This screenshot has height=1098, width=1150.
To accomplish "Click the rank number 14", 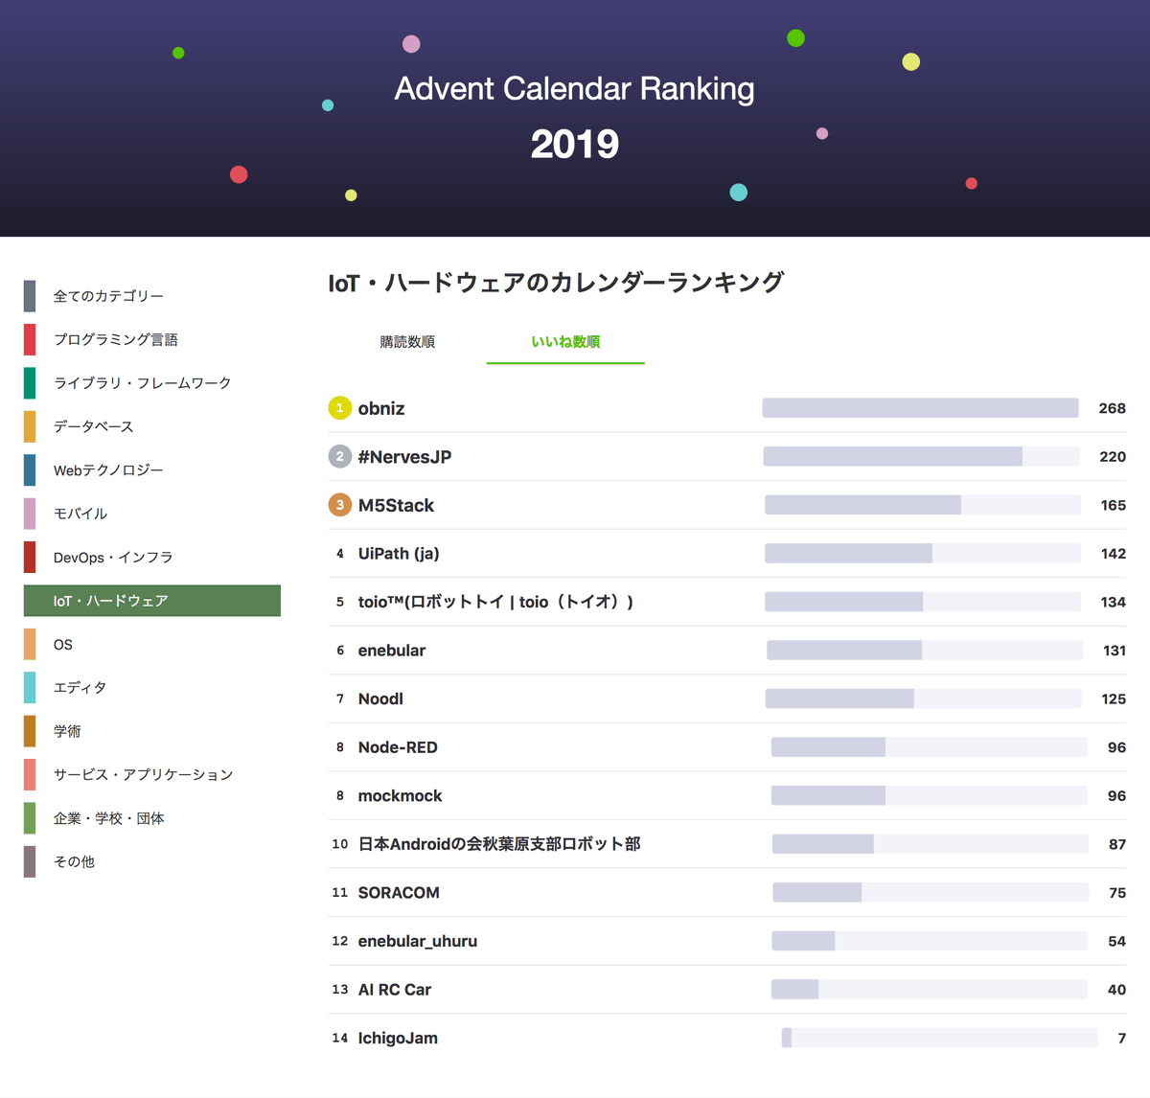I will 340,1038.
